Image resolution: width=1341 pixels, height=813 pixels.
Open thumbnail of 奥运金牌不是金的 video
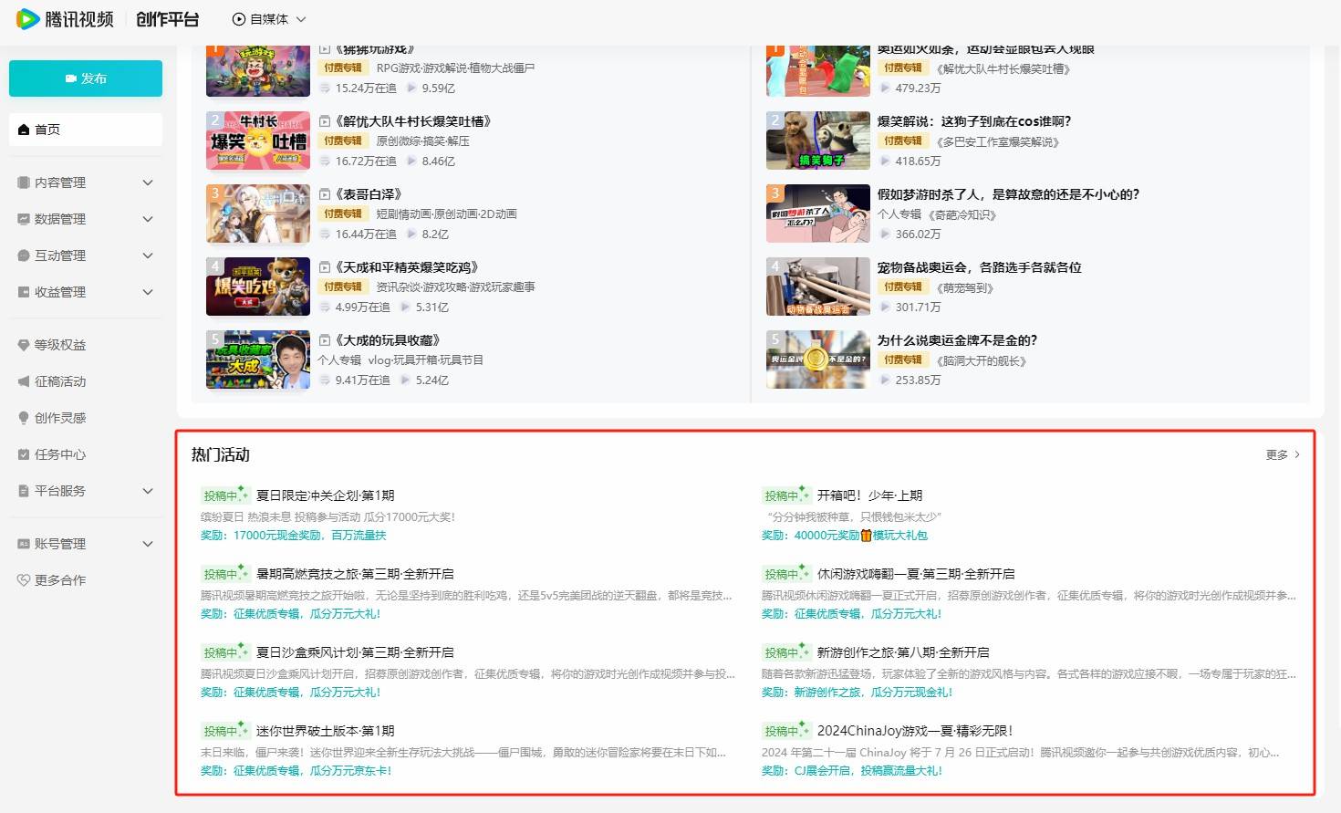click(818, 360)
